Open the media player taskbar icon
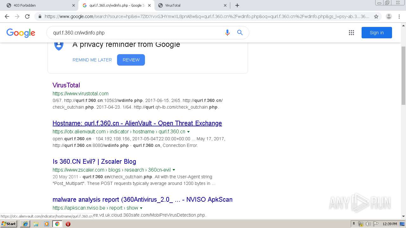This screenshot has width=406, height=228. pos(47,224)
